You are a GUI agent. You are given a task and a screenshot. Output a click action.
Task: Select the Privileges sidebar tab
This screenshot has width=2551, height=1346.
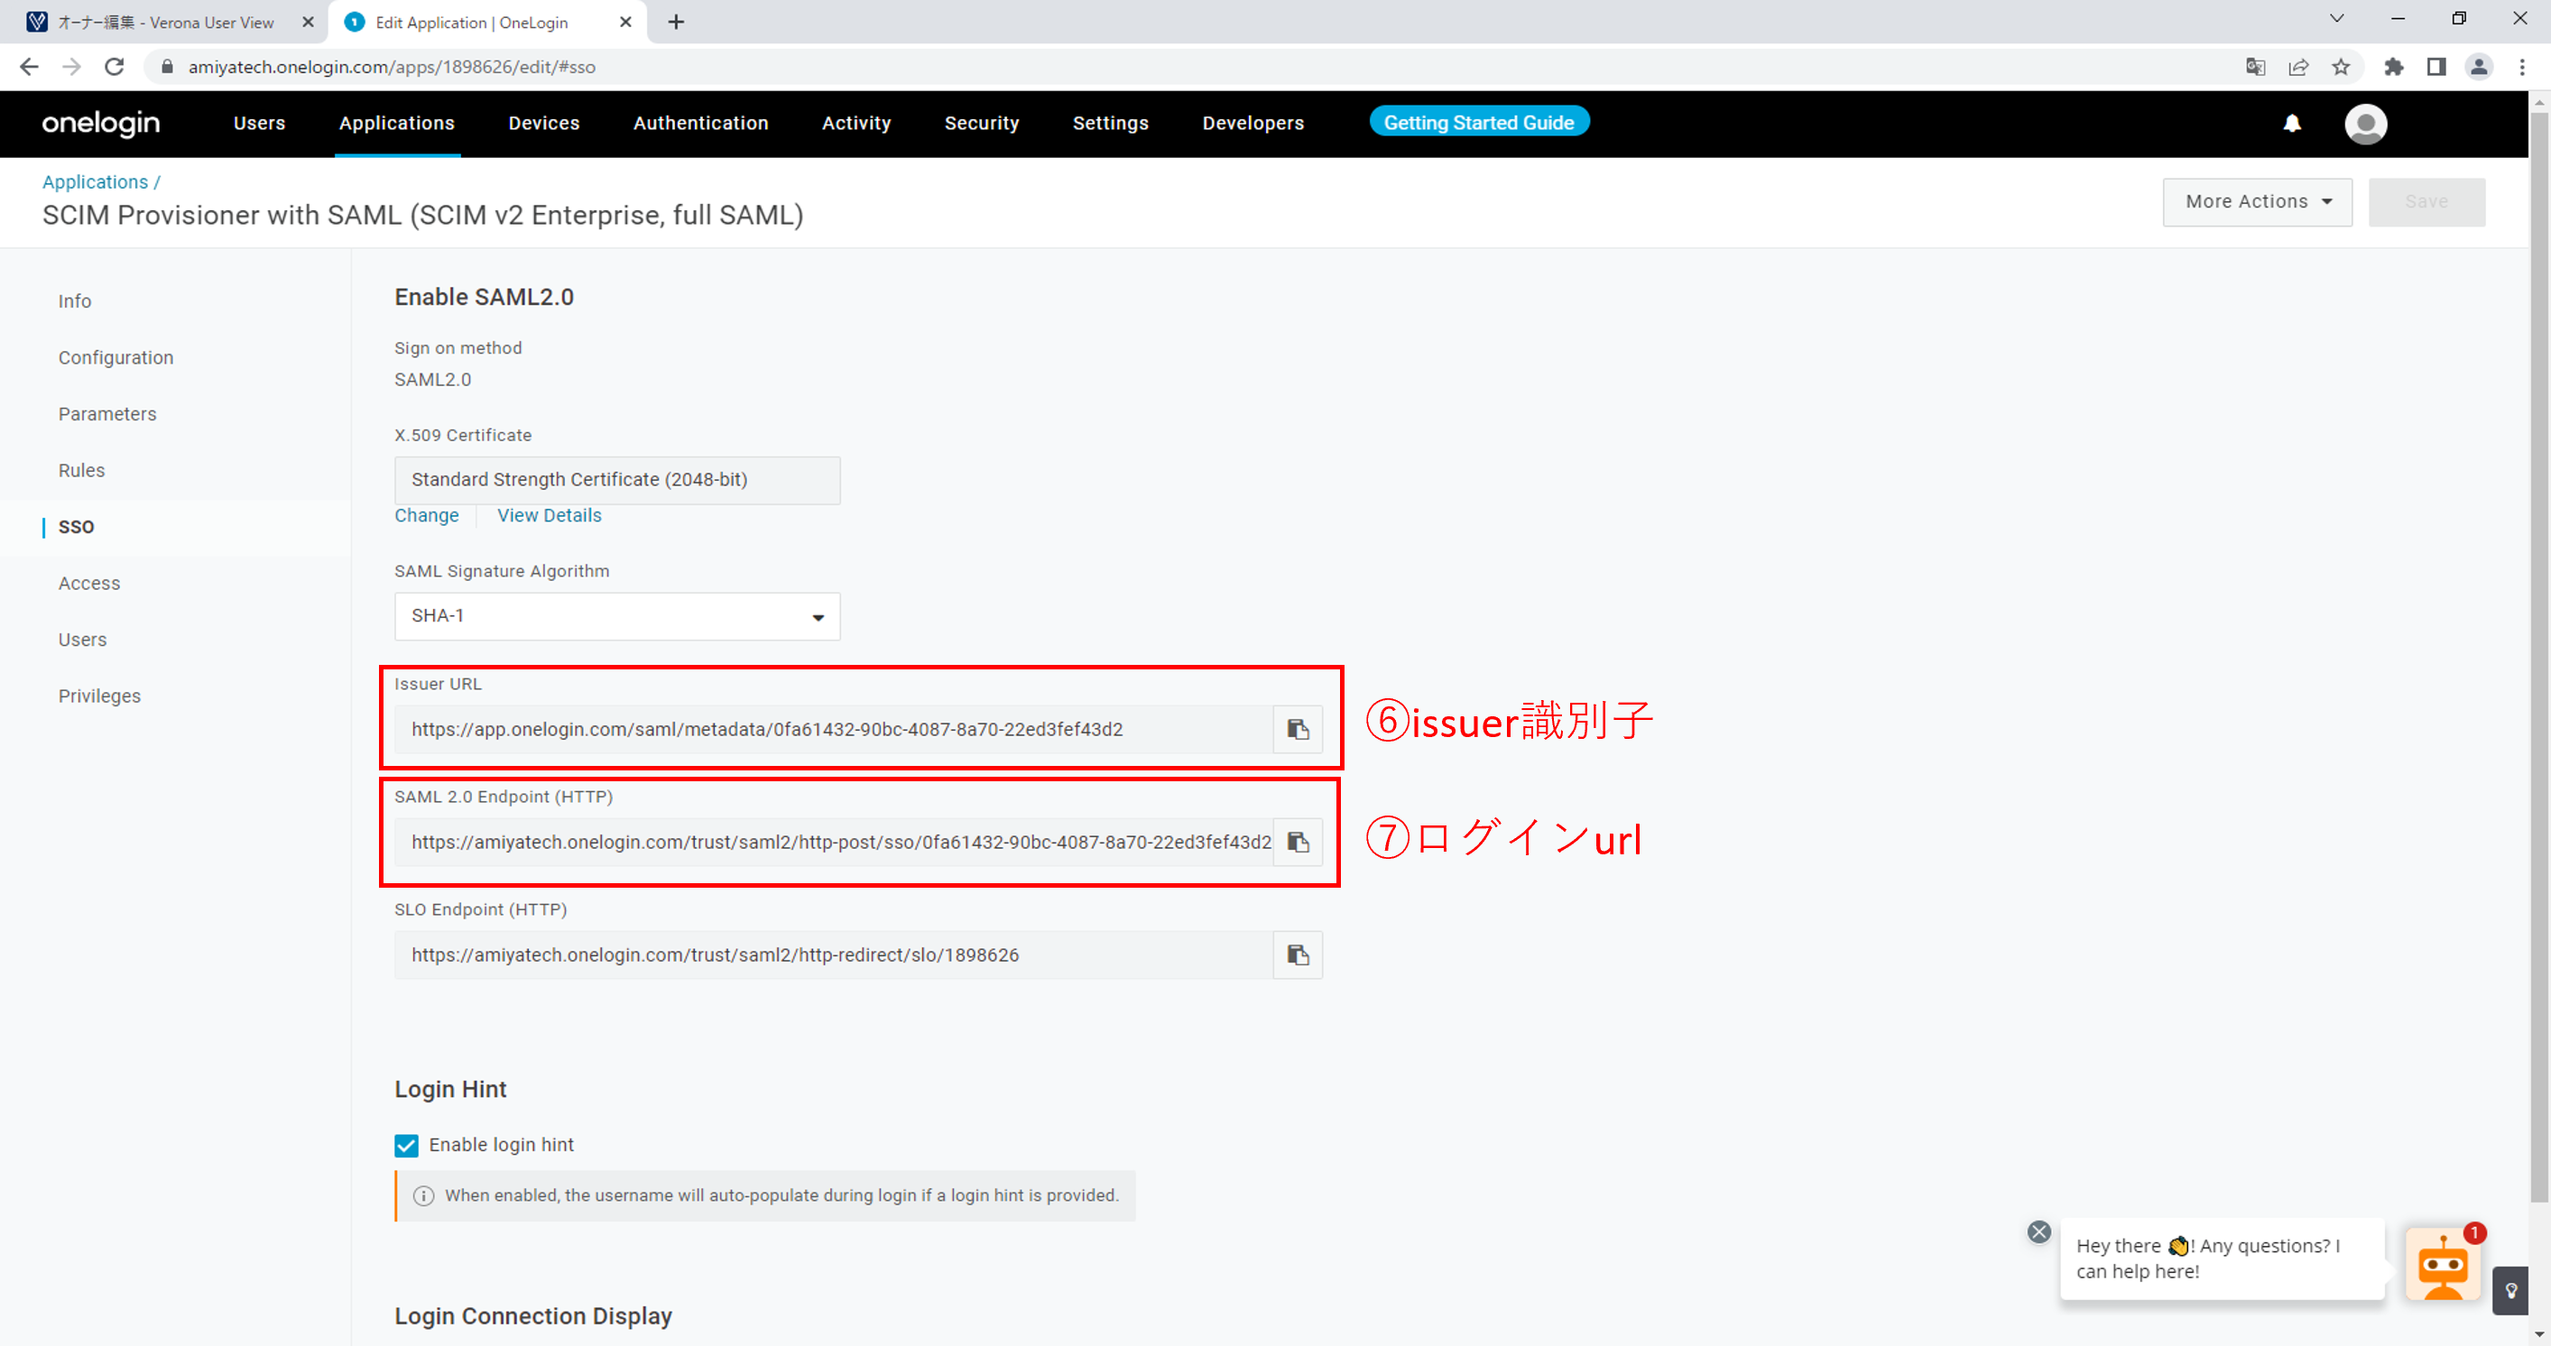tap(99, 696)
